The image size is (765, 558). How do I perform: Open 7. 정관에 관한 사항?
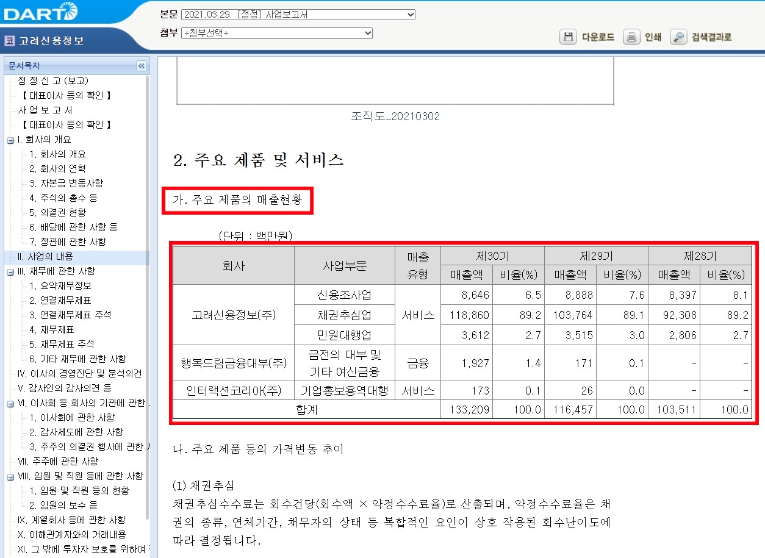(x=67, y=241)
